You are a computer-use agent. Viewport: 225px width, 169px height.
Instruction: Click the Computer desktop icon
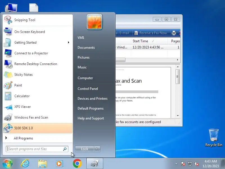[x=11, y=8]
